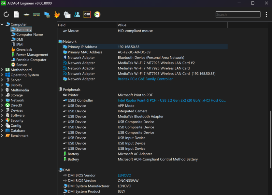
Task: Click the Microsoft Print to PDF value
Action: point(135,95)
